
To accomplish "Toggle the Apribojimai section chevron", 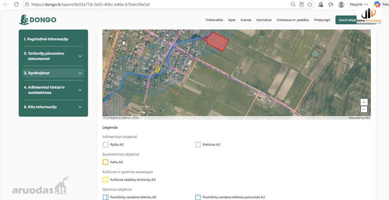I will [80, 73].
